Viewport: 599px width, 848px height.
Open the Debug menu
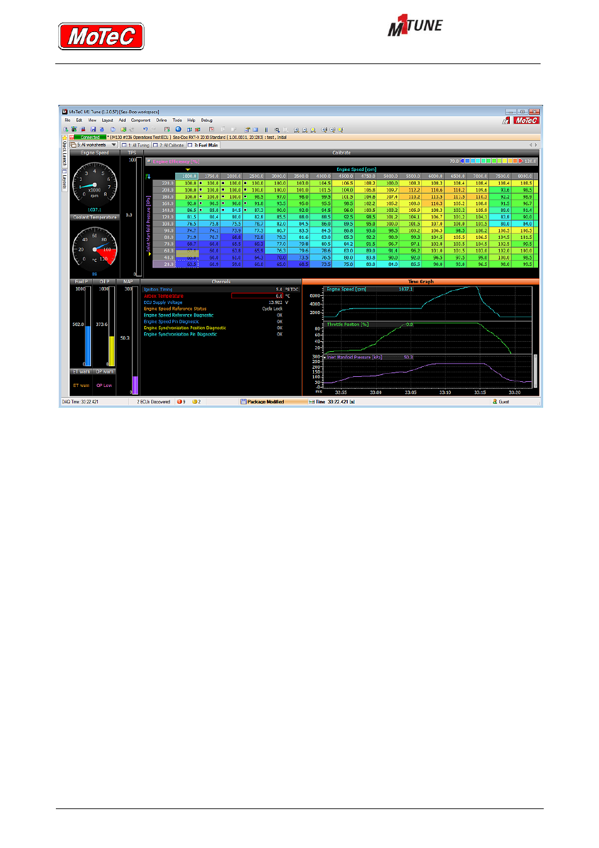(x=207, y=120)
